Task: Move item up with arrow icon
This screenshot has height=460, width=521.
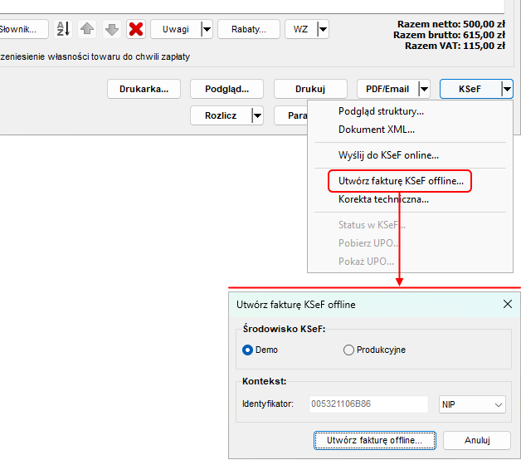Action: pyautogui.click(x=87, y=30)
